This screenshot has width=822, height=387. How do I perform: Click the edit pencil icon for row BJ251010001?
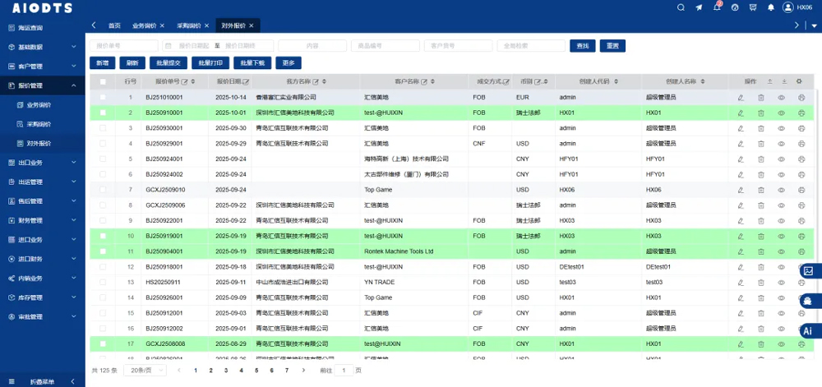click(x=741, y=97)
